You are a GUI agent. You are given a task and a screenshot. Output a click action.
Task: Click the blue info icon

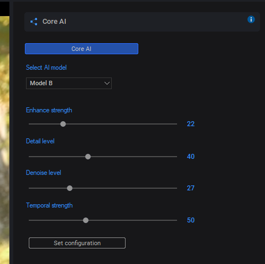tap(251, 19)
